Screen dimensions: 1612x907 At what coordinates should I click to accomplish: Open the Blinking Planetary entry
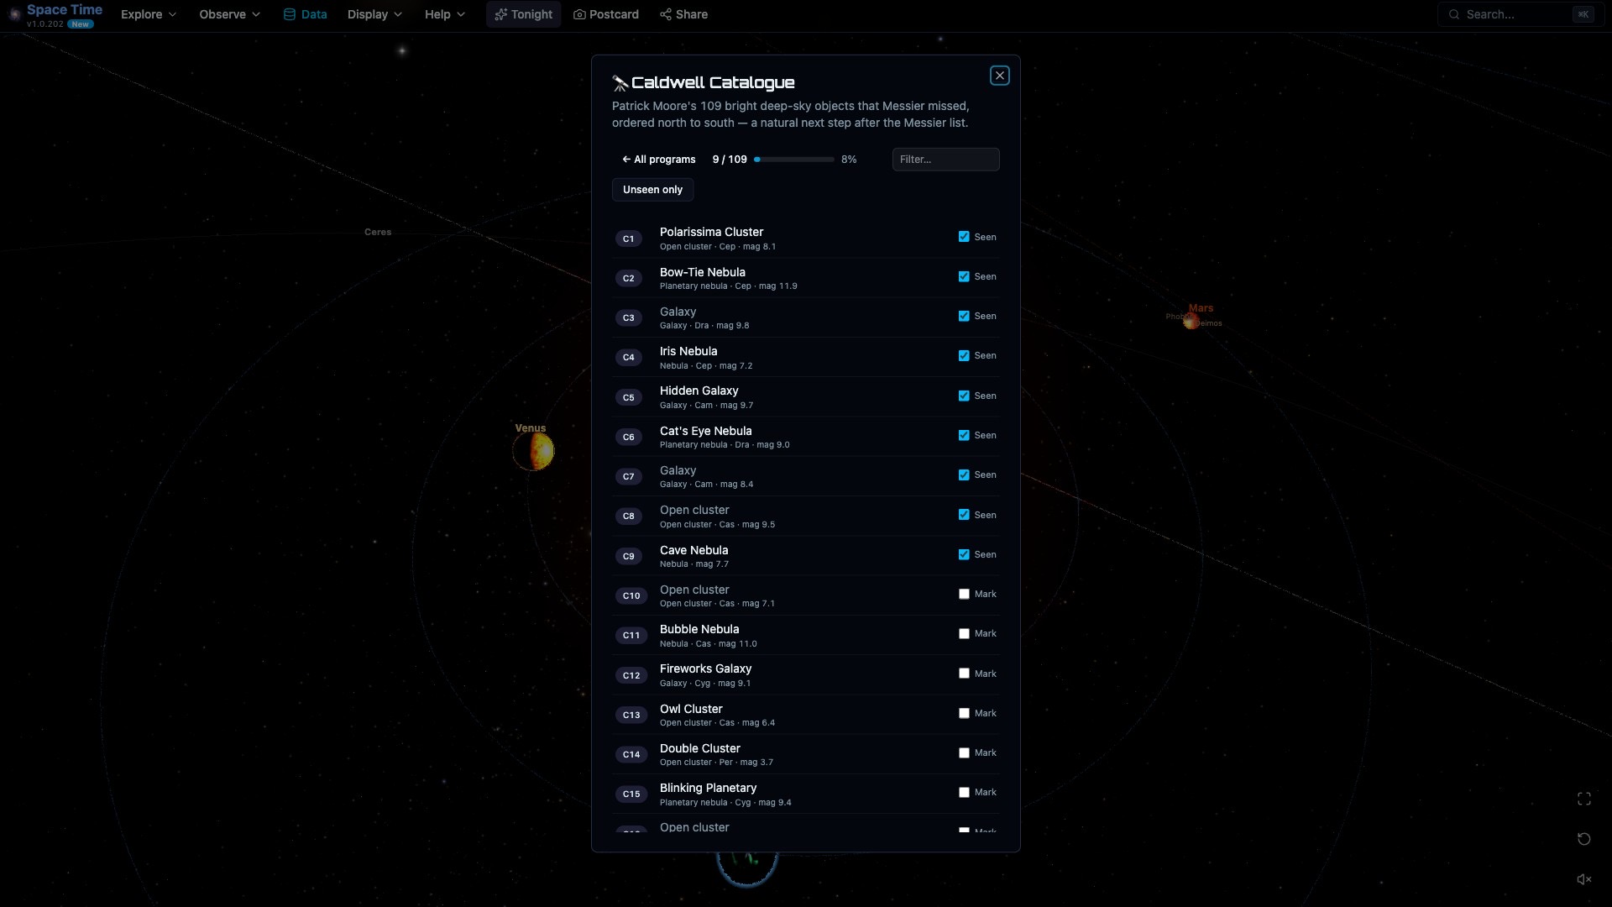[x=806, y=794]
